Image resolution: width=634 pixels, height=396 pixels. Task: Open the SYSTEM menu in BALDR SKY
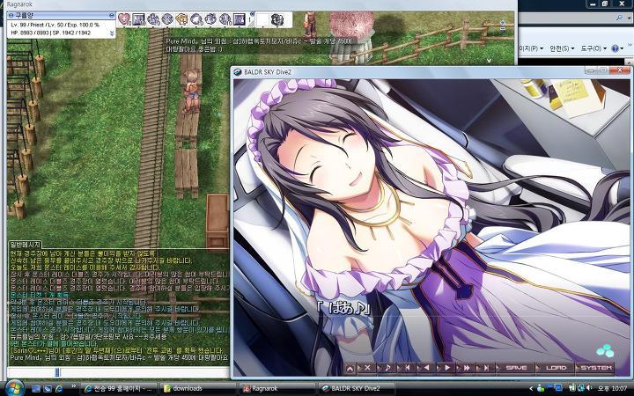pyautogui.click(x=596, y=368)
